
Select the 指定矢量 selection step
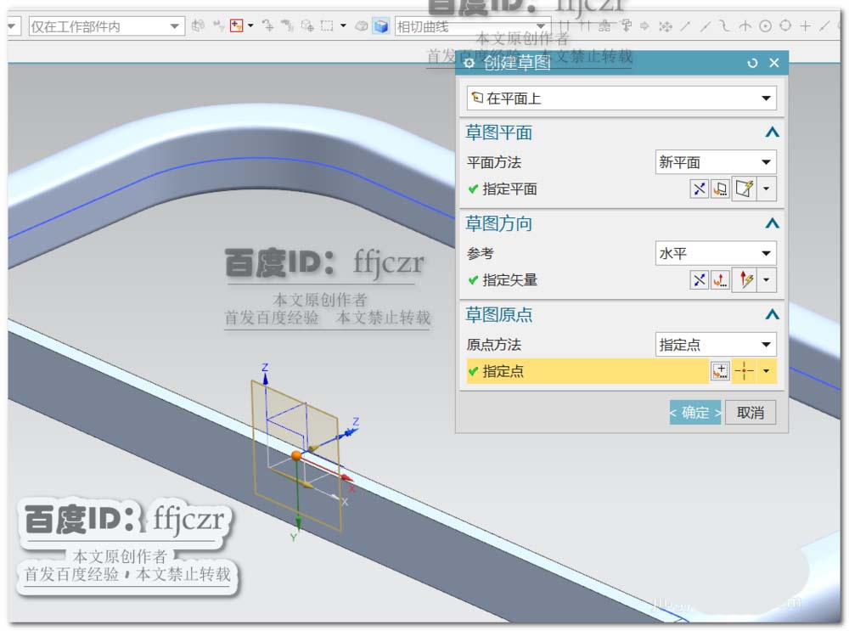click(x=503, y=279)
